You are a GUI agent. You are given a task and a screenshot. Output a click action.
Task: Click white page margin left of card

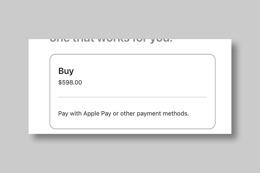(x=39, y=91)
